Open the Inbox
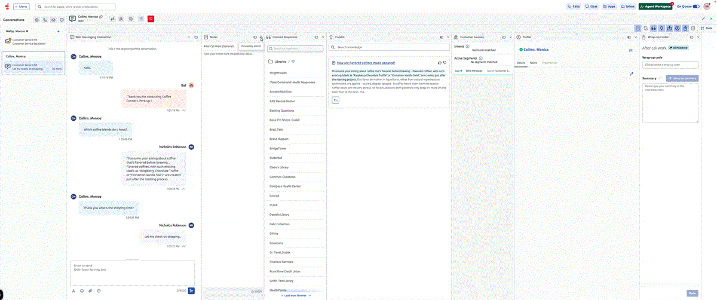The image size is (717, 300). [x=628, y=7]
